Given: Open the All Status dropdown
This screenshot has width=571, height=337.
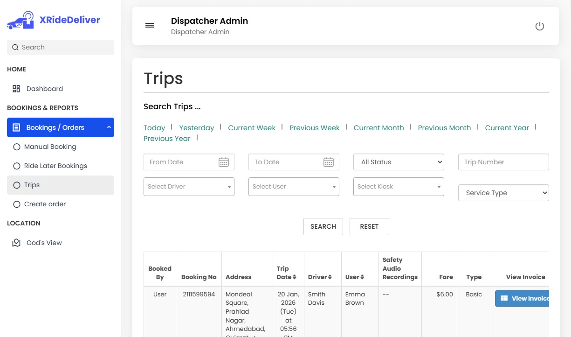Looking at the screenshot, I should [x=399, y=162].
